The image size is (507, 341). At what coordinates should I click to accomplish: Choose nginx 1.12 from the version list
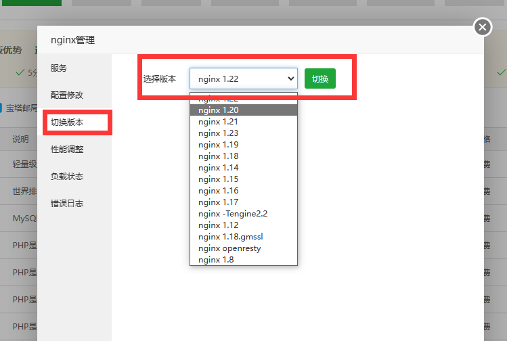(244, 225)
